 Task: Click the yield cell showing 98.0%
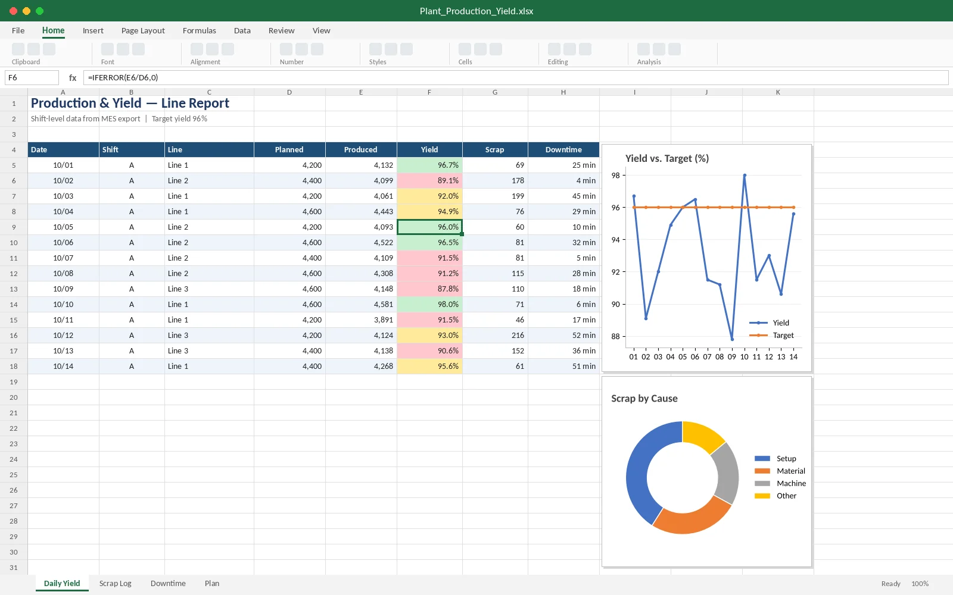[x=429, y=305]
